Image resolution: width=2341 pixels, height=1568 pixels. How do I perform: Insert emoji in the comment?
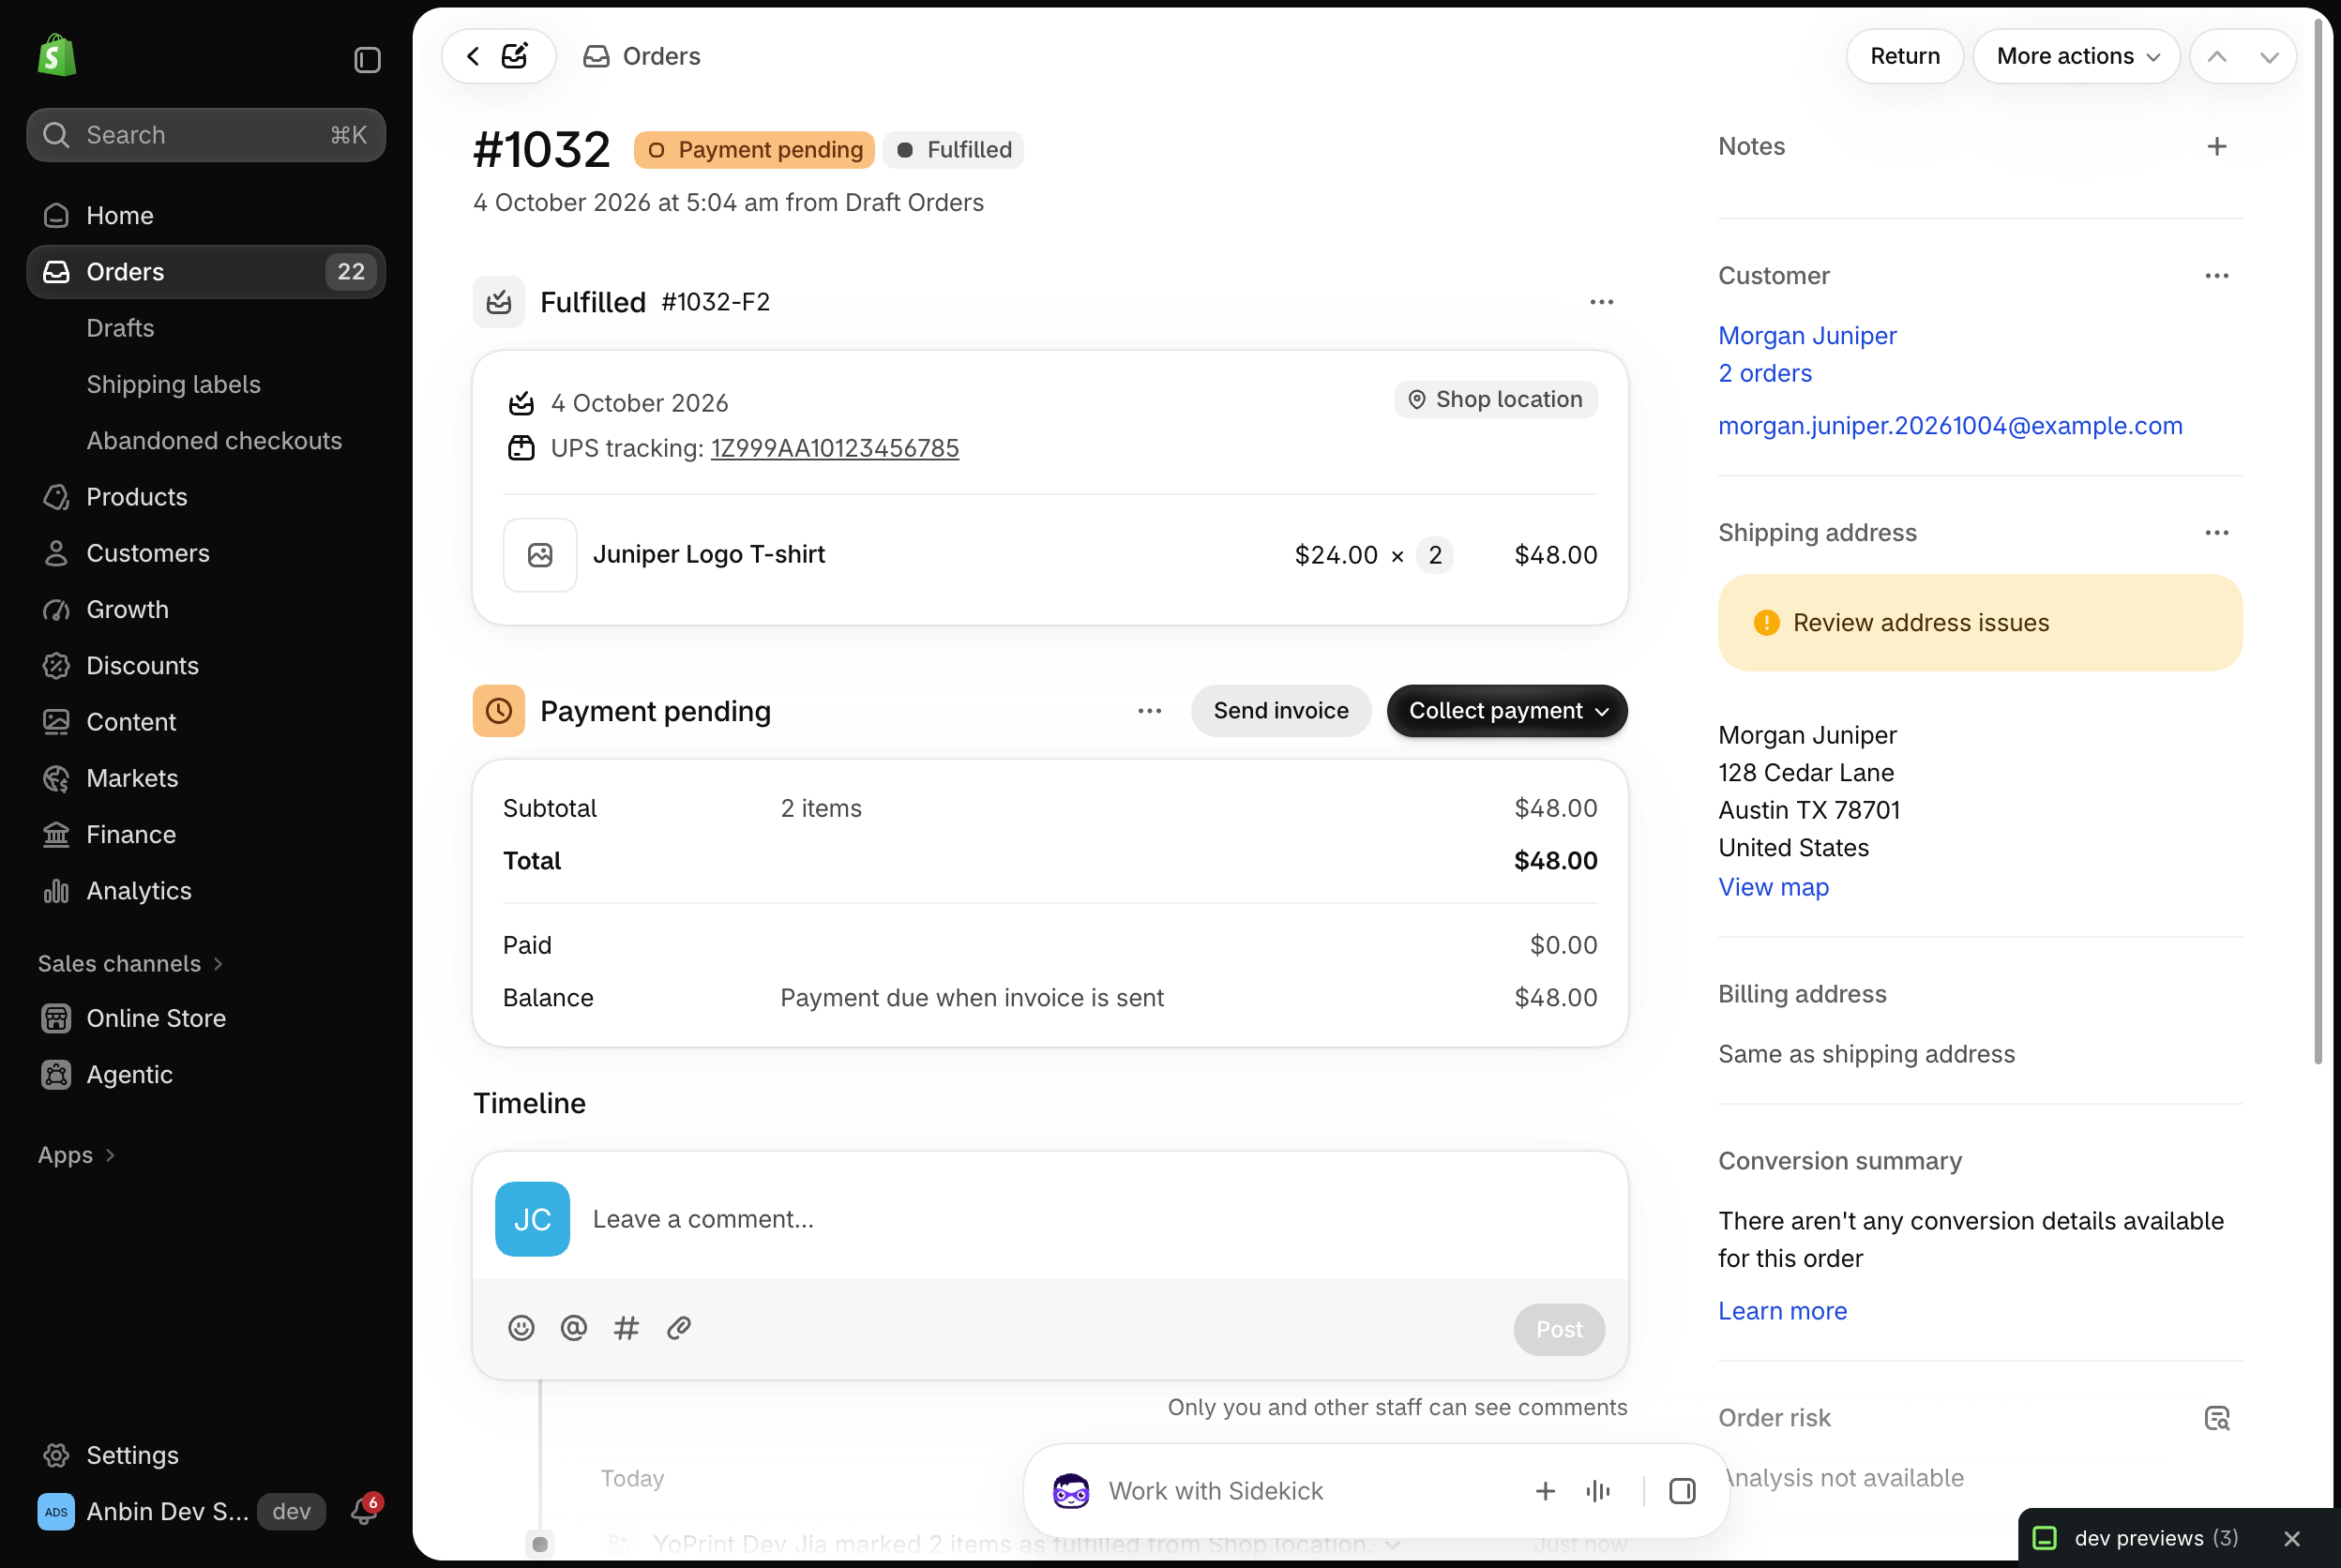click(521, 1328)
